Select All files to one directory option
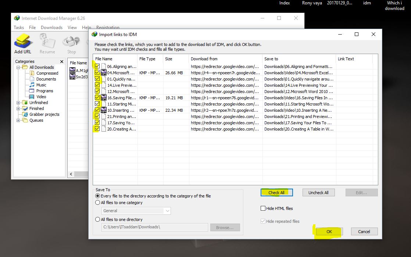Image resolution: width=411 pixels, height=257 pixels. click(x=98, y=219)
